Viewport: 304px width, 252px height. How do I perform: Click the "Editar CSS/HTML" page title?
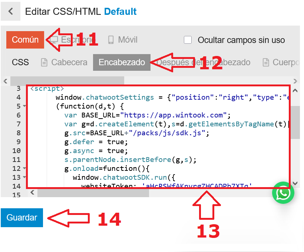(63, 11)
